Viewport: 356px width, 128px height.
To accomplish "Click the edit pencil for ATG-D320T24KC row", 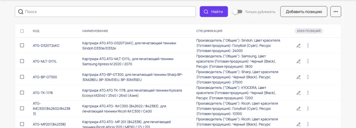I will pos(299,46).
